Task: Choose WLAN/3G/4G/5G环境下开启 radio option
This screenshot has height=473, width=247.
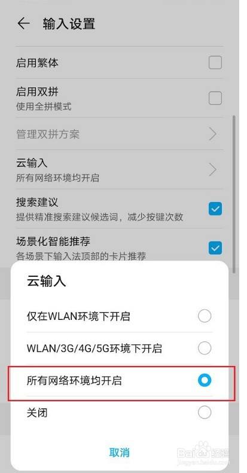Action: click(205, 348)
